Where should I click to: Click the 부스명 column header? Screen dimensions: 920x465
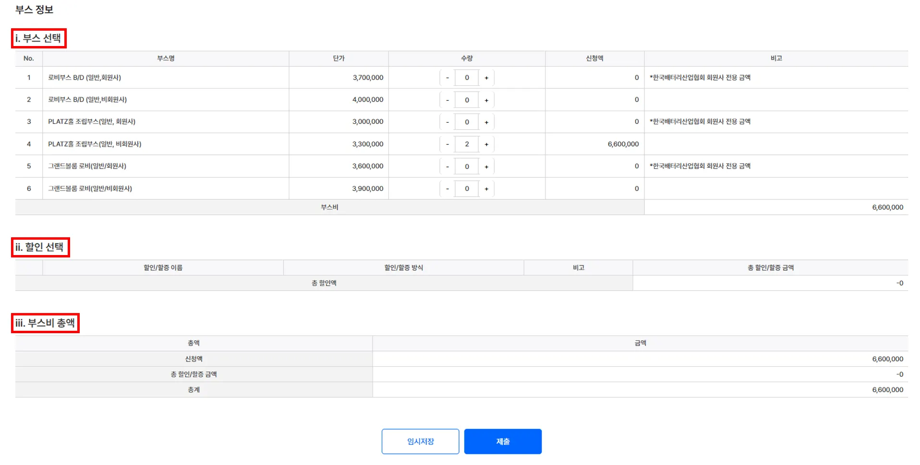166,58
